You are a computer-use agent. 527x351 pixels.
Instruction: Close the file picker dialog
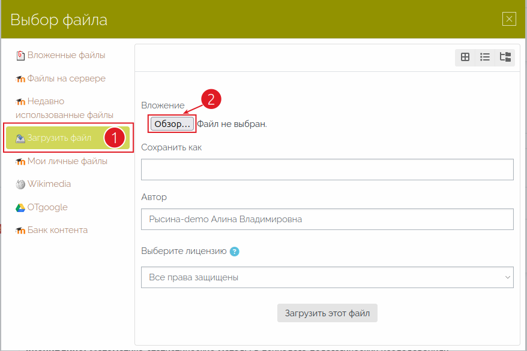pos(509,19)
